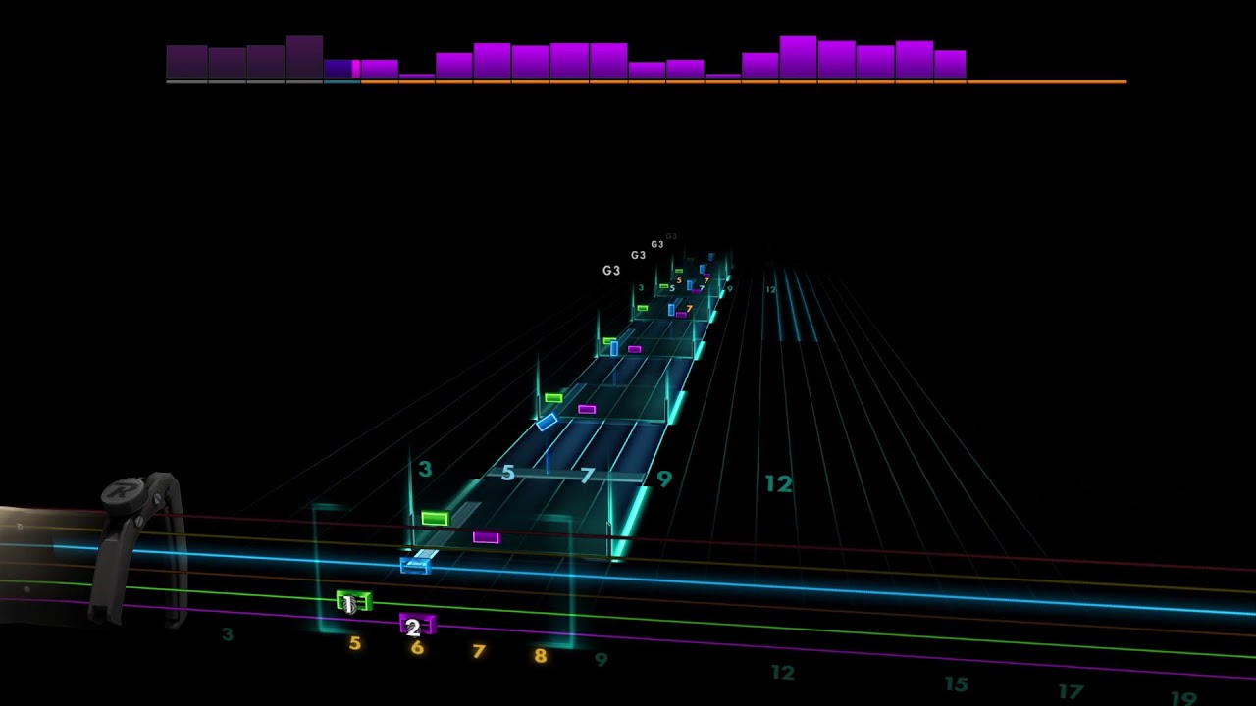
Task: Jump to the first phrase bar of the song graph
Action: pyautogui.click(x=186, y=62)
